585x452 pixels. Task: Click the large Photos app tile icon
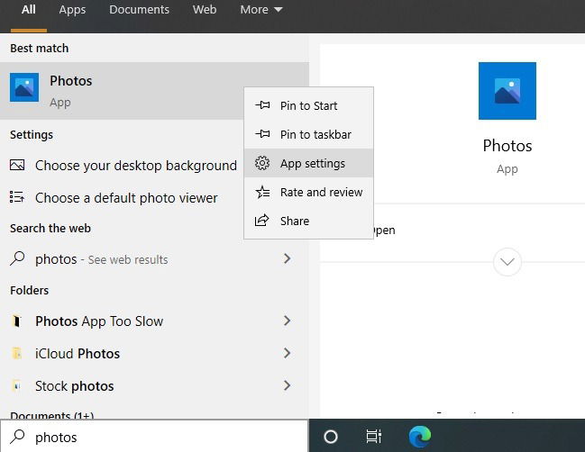coord(507,91)
